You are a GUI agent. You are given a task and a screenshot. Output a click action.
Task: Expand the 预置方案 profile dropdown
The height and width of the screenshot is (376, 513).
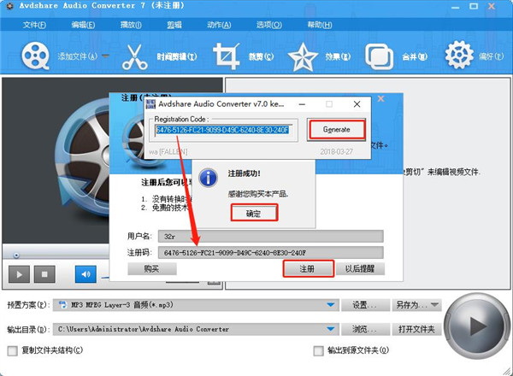click(331, 305)
